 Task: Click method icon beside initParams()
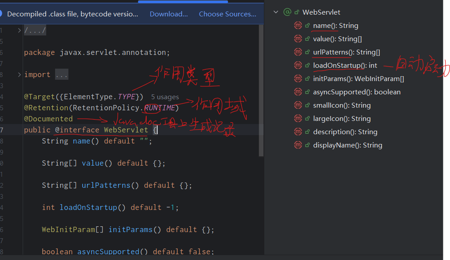click(298, 79)
